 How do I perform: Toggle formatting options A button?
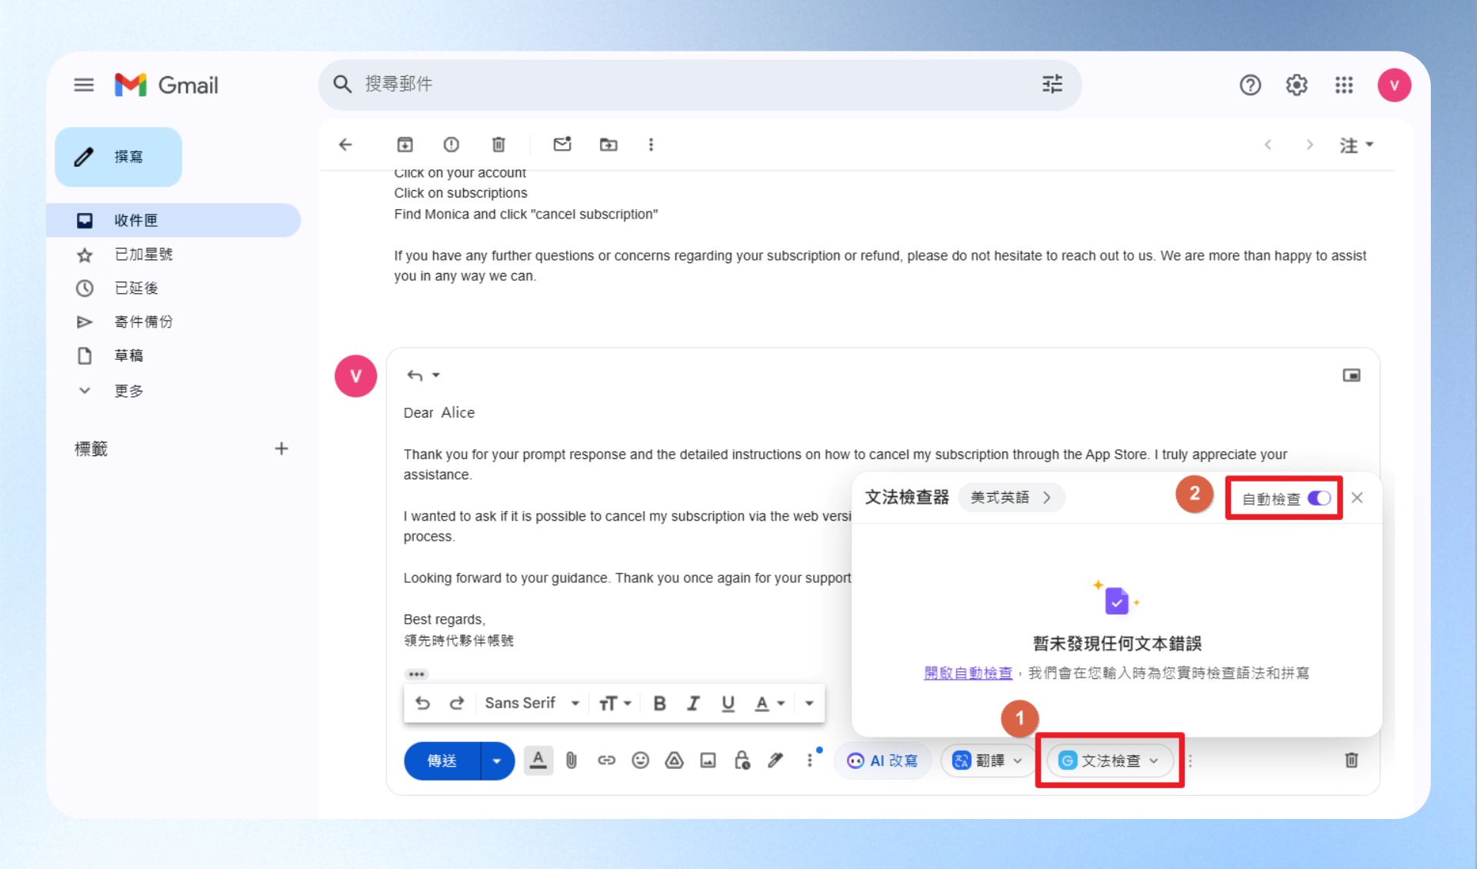(538, 761)
